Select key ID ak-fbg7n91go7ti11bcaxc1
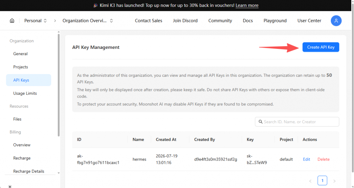This screenshot has width=354, height=188. (98, 159)
